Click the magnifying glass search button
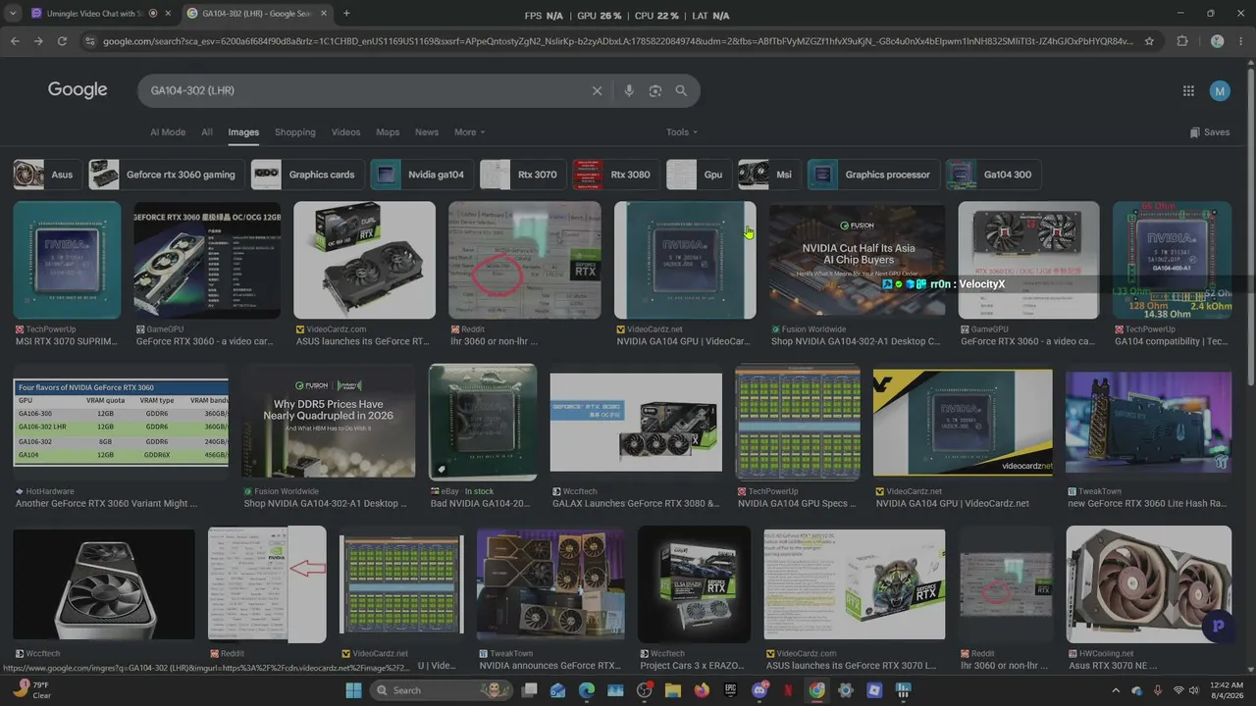 pos(681,90)
